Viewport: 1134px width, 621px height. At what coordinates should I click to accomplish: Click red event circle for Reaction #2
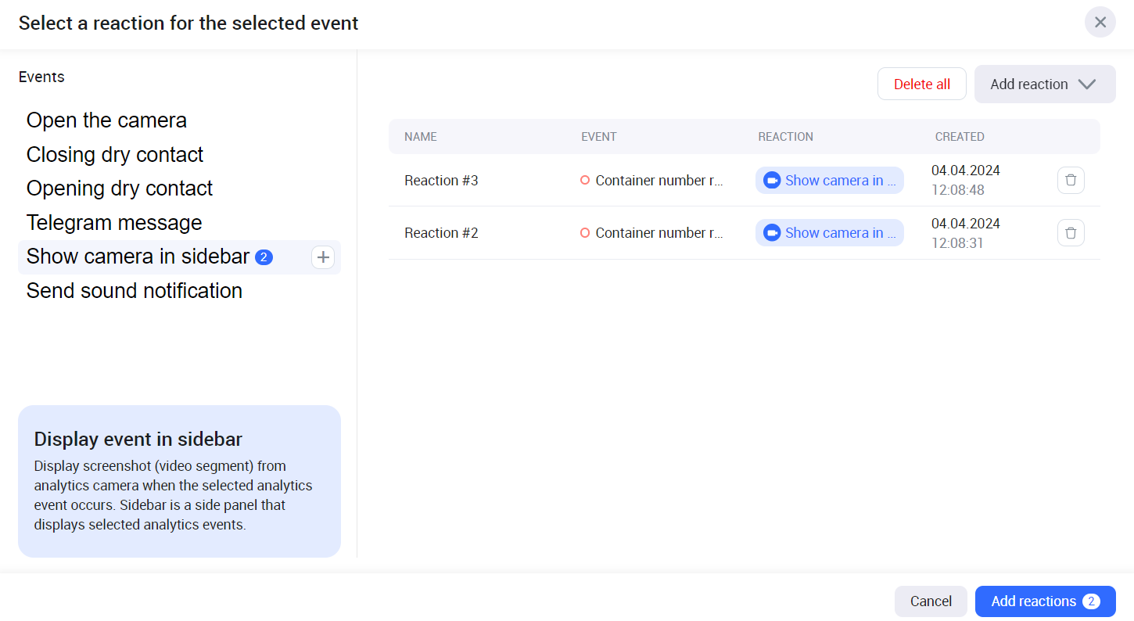585,233
